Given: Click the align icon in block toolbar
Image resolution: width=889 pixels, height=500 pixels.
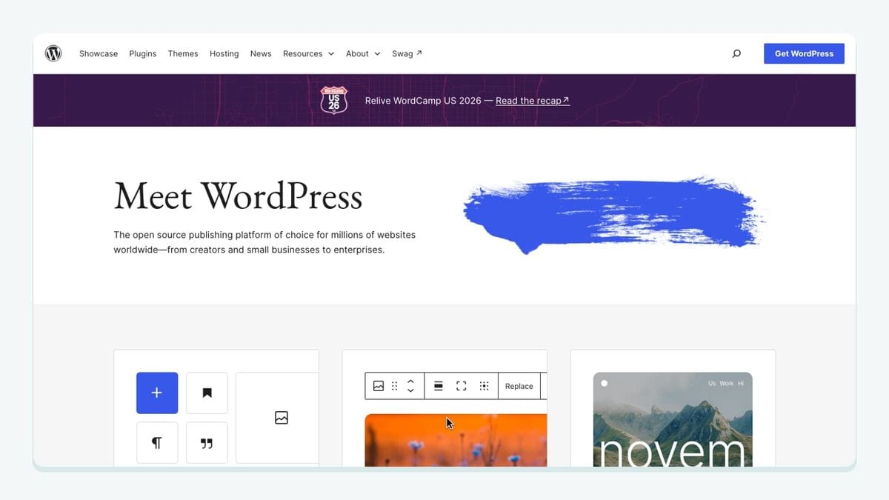Looking at the screenshot, I should 439,386.
